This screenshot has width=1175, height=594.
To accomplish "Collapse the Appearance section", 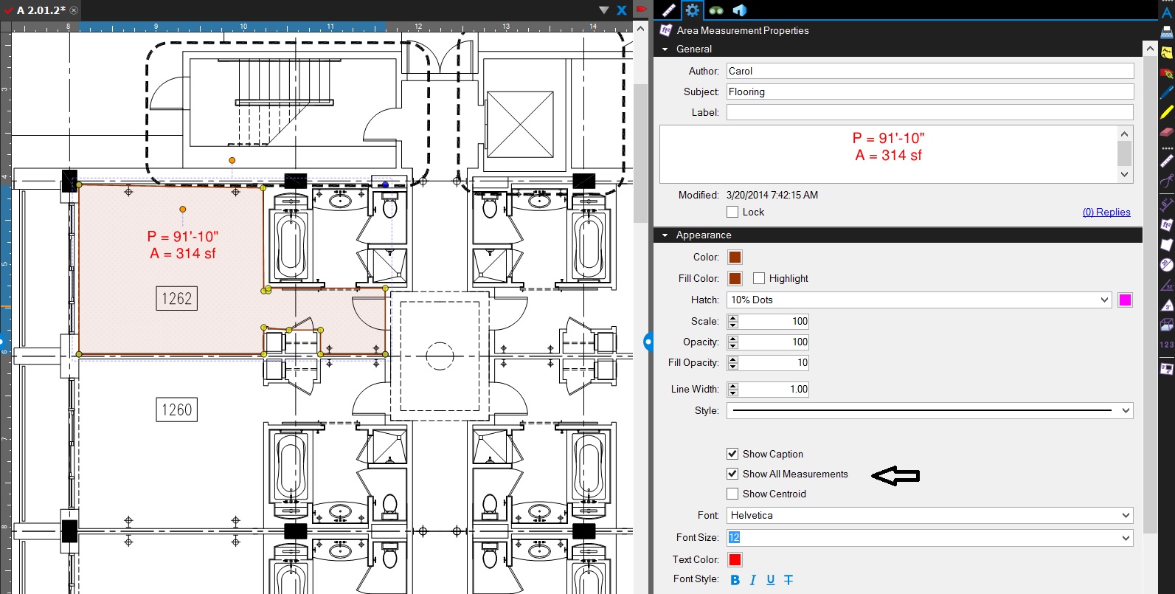I will [x=665, y=235].
